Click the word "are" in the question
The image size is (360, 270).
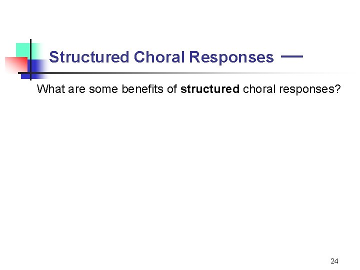(76, 89)
